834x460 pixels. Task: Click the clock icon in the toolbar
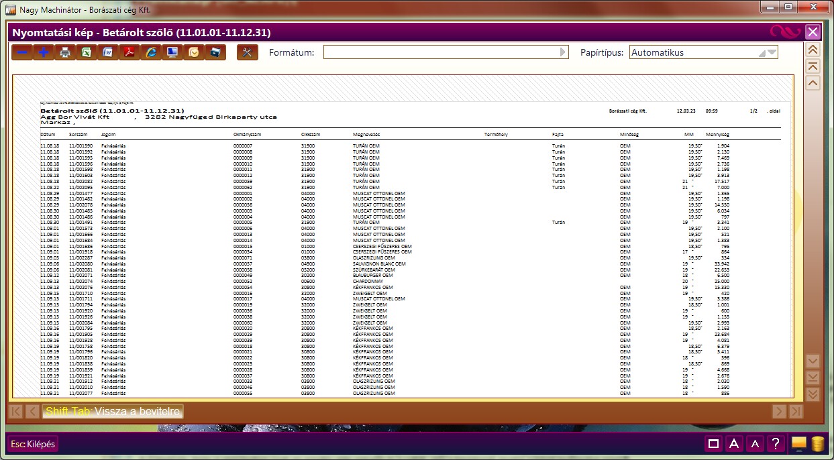tap(194, 52)
